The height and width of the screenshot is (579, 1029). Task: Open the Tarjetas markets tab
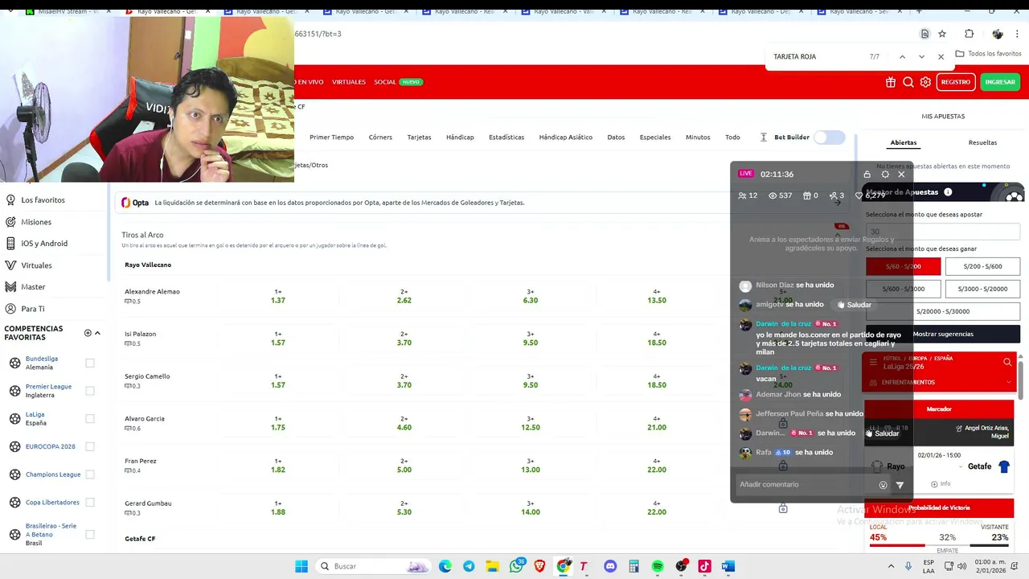tap(419, 138)
